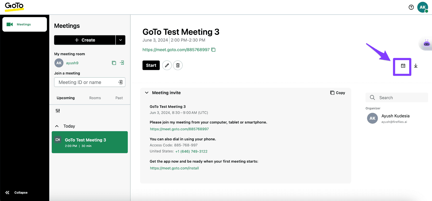Click the add to calendar icon
The image size is (432, 201).
coord(403,66)
